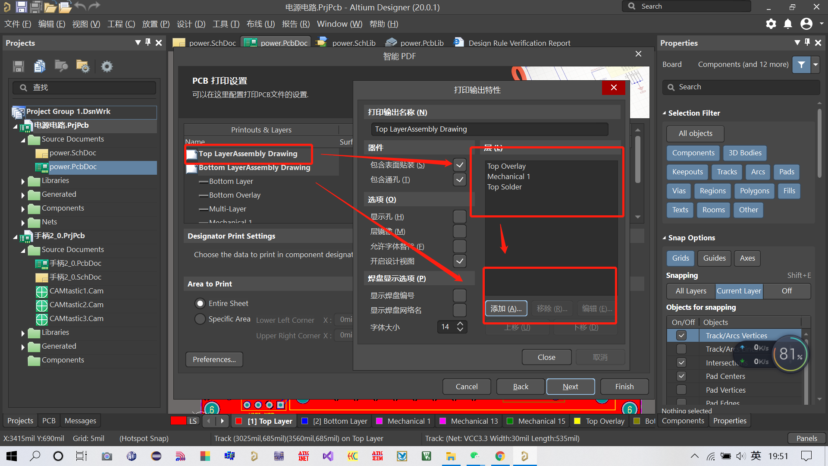Collapse the 手柄2_0.PrjPcb project tree
The width and height of the screenshot is (828, 466).
[16, 236]
